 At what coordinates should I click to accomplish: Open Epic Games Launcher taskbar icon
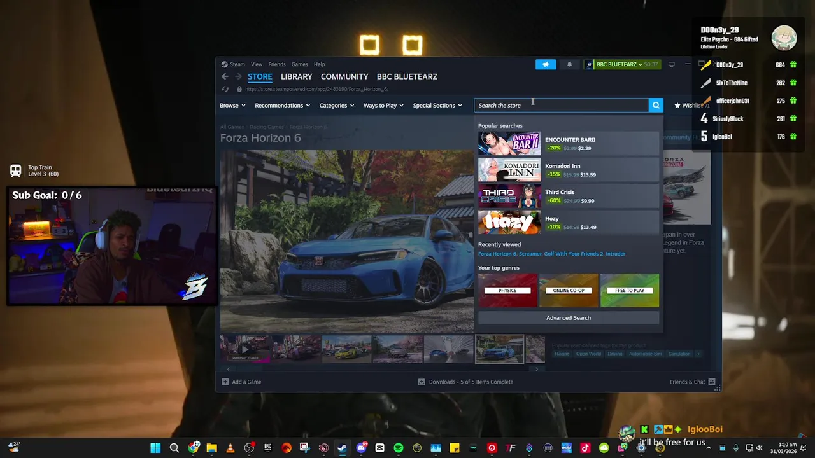(267, 448)
